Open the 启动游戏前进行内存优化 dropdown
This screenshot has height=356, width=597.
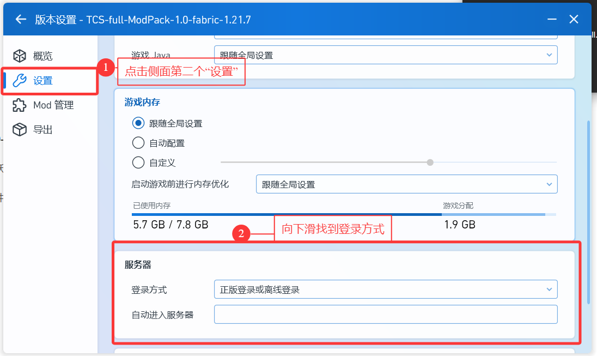point(407,184)
